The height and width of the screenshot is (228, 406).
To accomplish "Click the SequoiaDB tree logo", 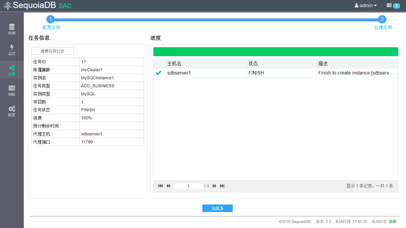I will 7,6.
